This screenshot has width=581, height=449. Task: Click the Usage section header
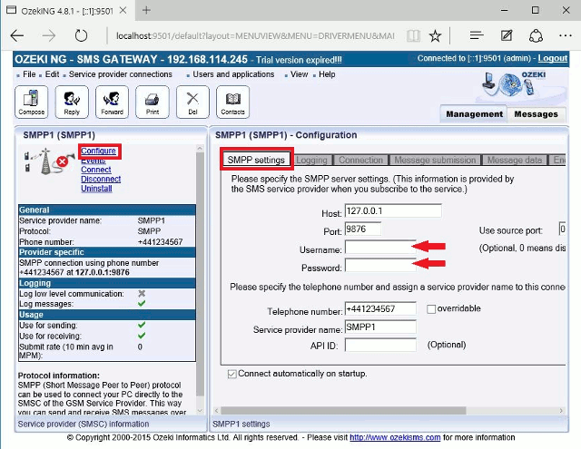[107, 315]
